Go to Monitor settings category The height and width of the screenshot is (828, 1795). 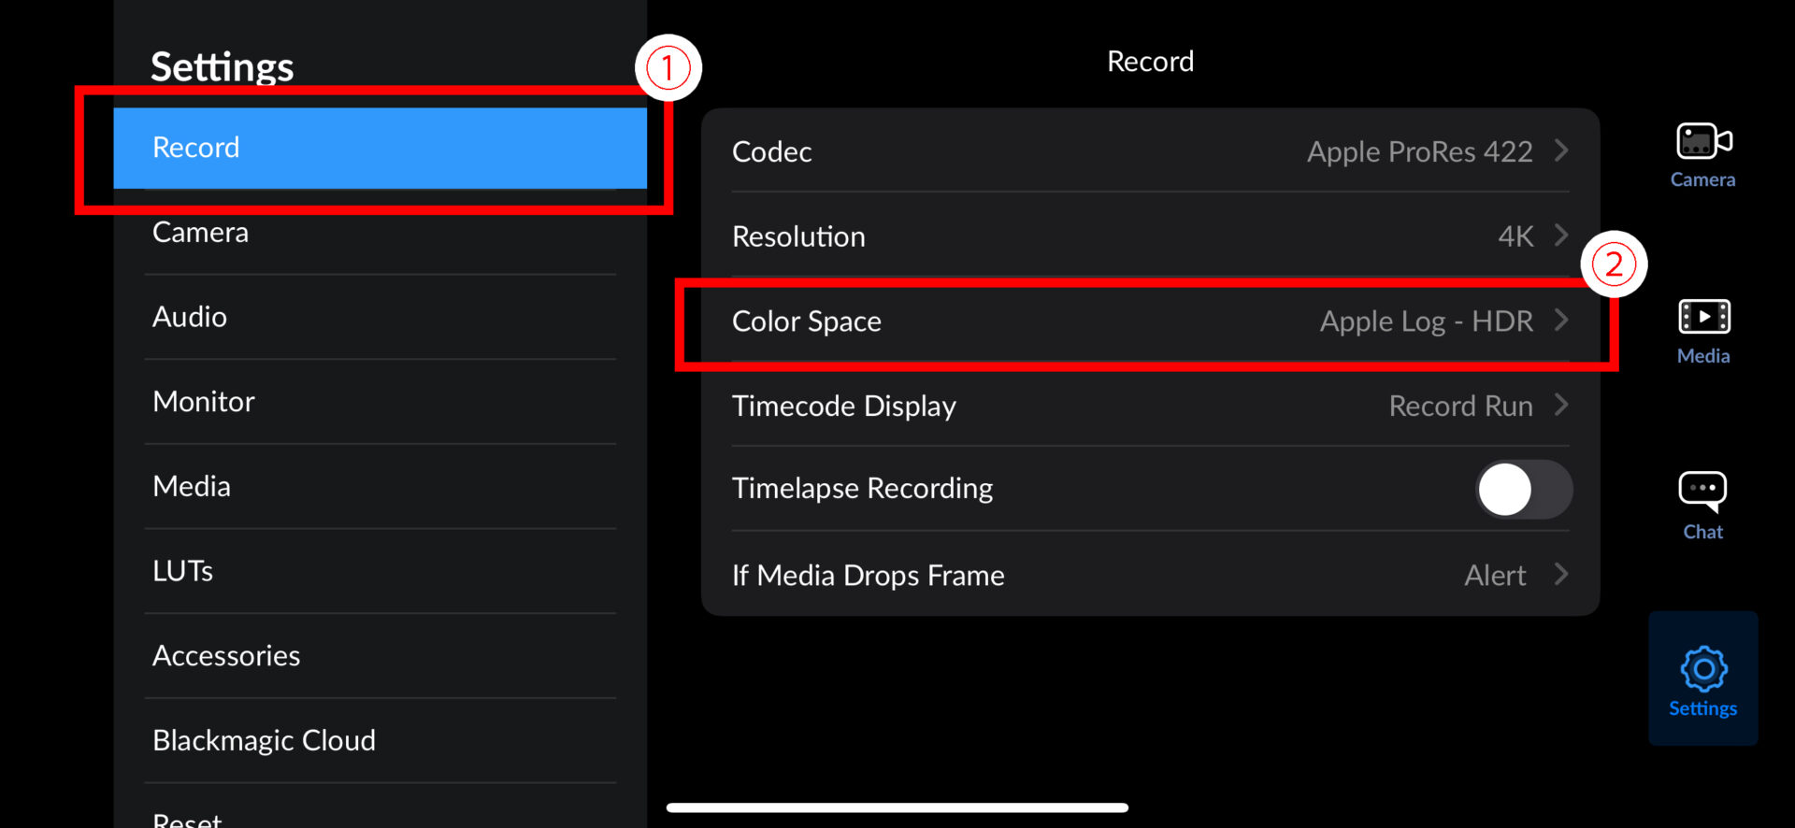pyautogui.click(x=380, y=402)
